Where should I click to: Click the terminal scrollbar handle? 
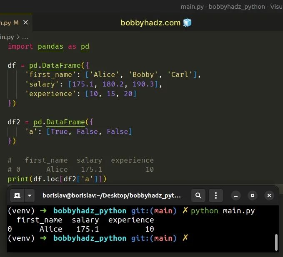pos(276,242)
